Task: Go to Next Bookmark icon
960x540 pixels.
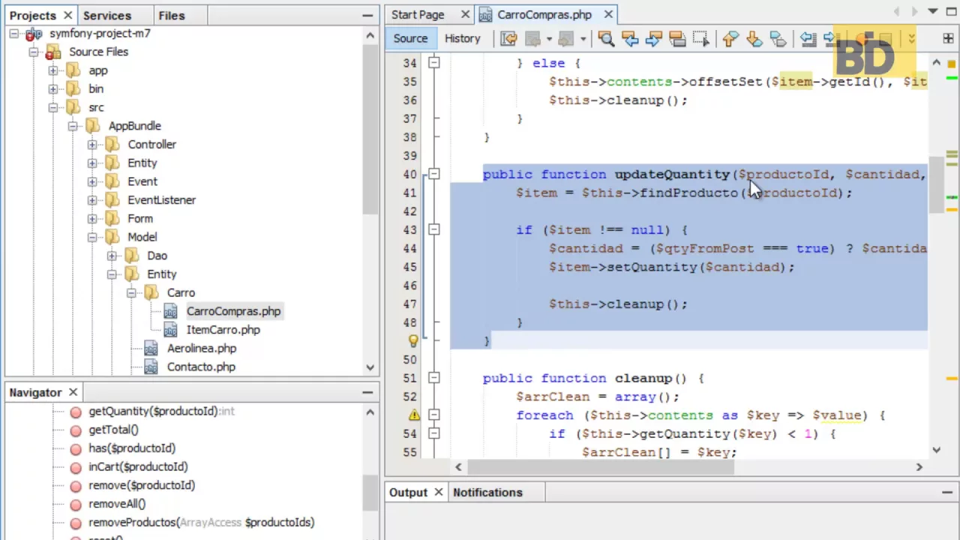Action: tap(754, 39)
